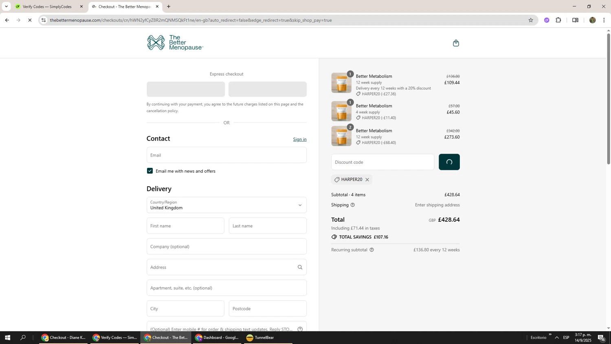611x344 pixels.
Task: Expand the Country/Region dropdown
Action: [226, 205]
